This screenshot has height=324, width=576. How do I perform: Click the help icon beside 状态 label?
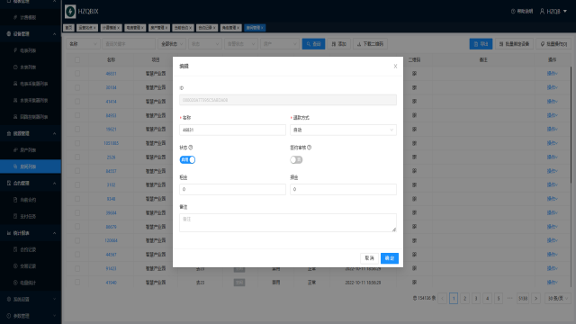tap(190, 148)
